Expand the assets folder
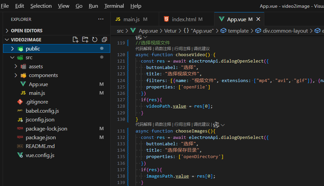 (16, 66)
